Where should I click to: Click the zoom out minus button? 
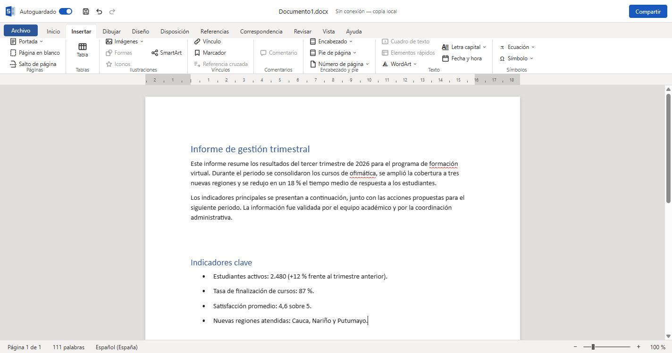(575, 347)
